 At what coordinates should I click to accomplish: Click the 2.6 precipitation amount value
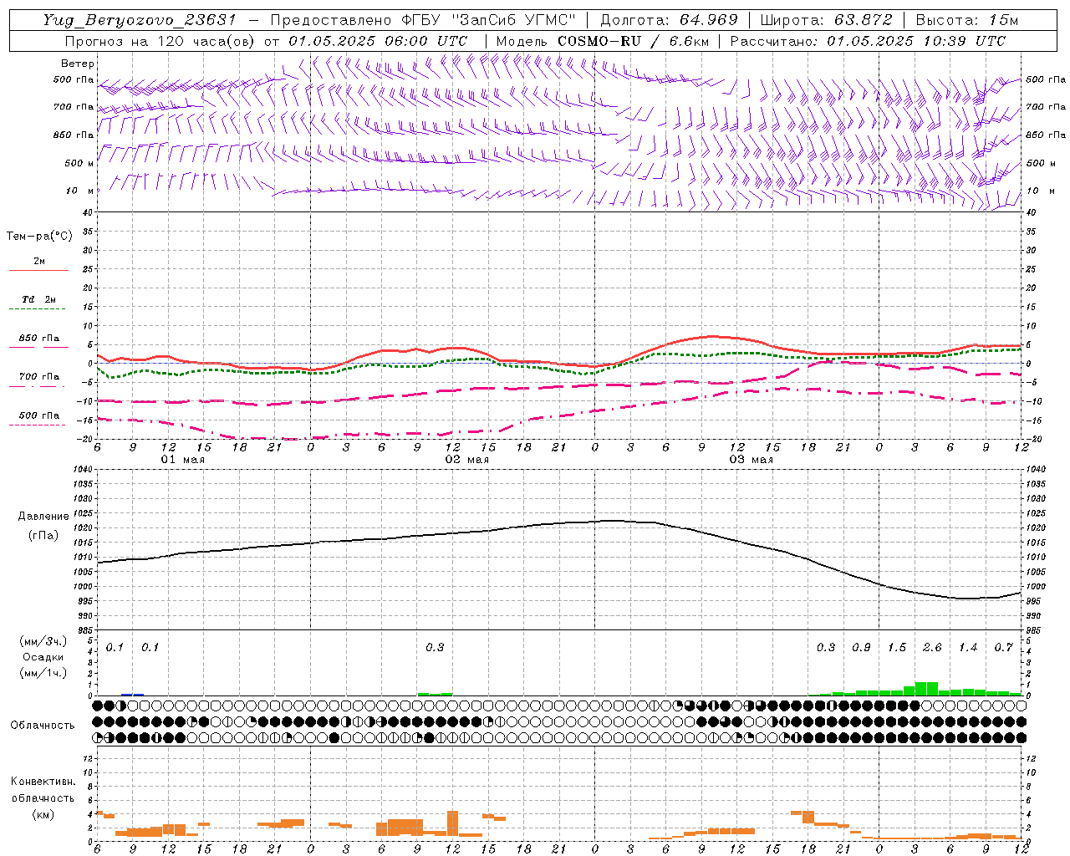click(x=932, y=648)
